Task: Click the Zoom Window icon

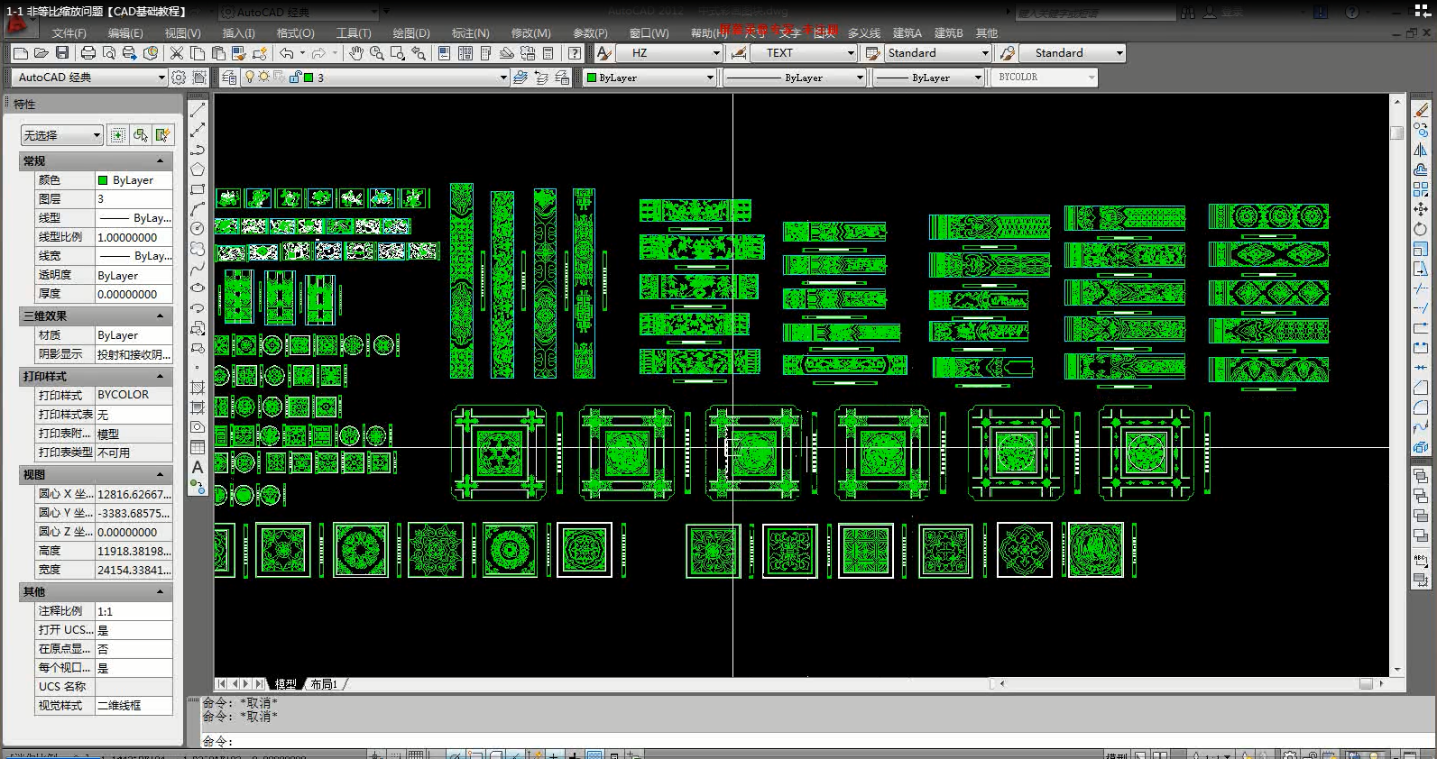Action: pos(398,53)
